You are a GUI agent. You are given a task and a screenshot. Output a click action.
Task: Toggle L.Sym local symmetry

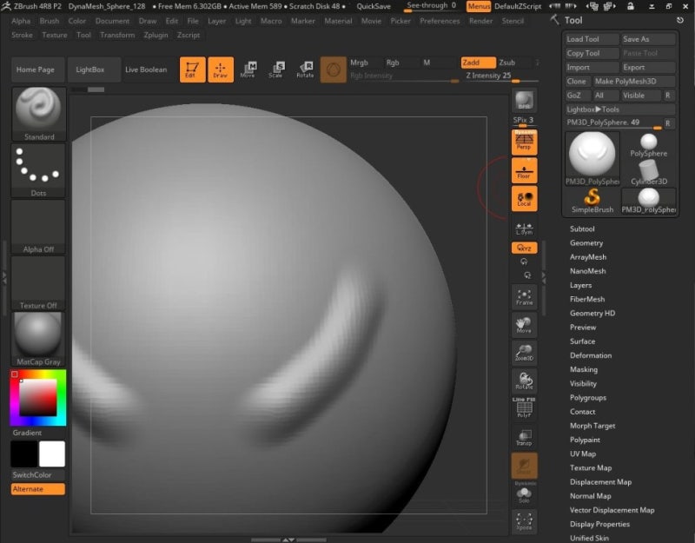click(x=525, y=228)
